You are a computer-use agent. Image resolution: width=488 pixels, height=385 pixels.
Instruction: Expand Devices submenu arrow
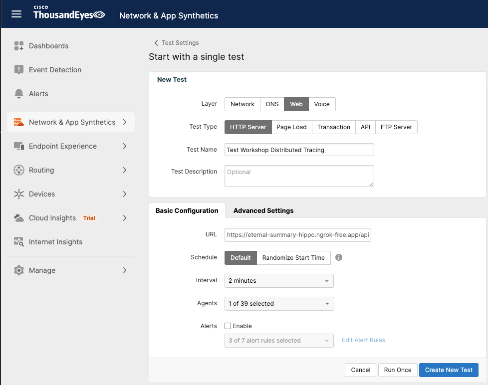124,194
